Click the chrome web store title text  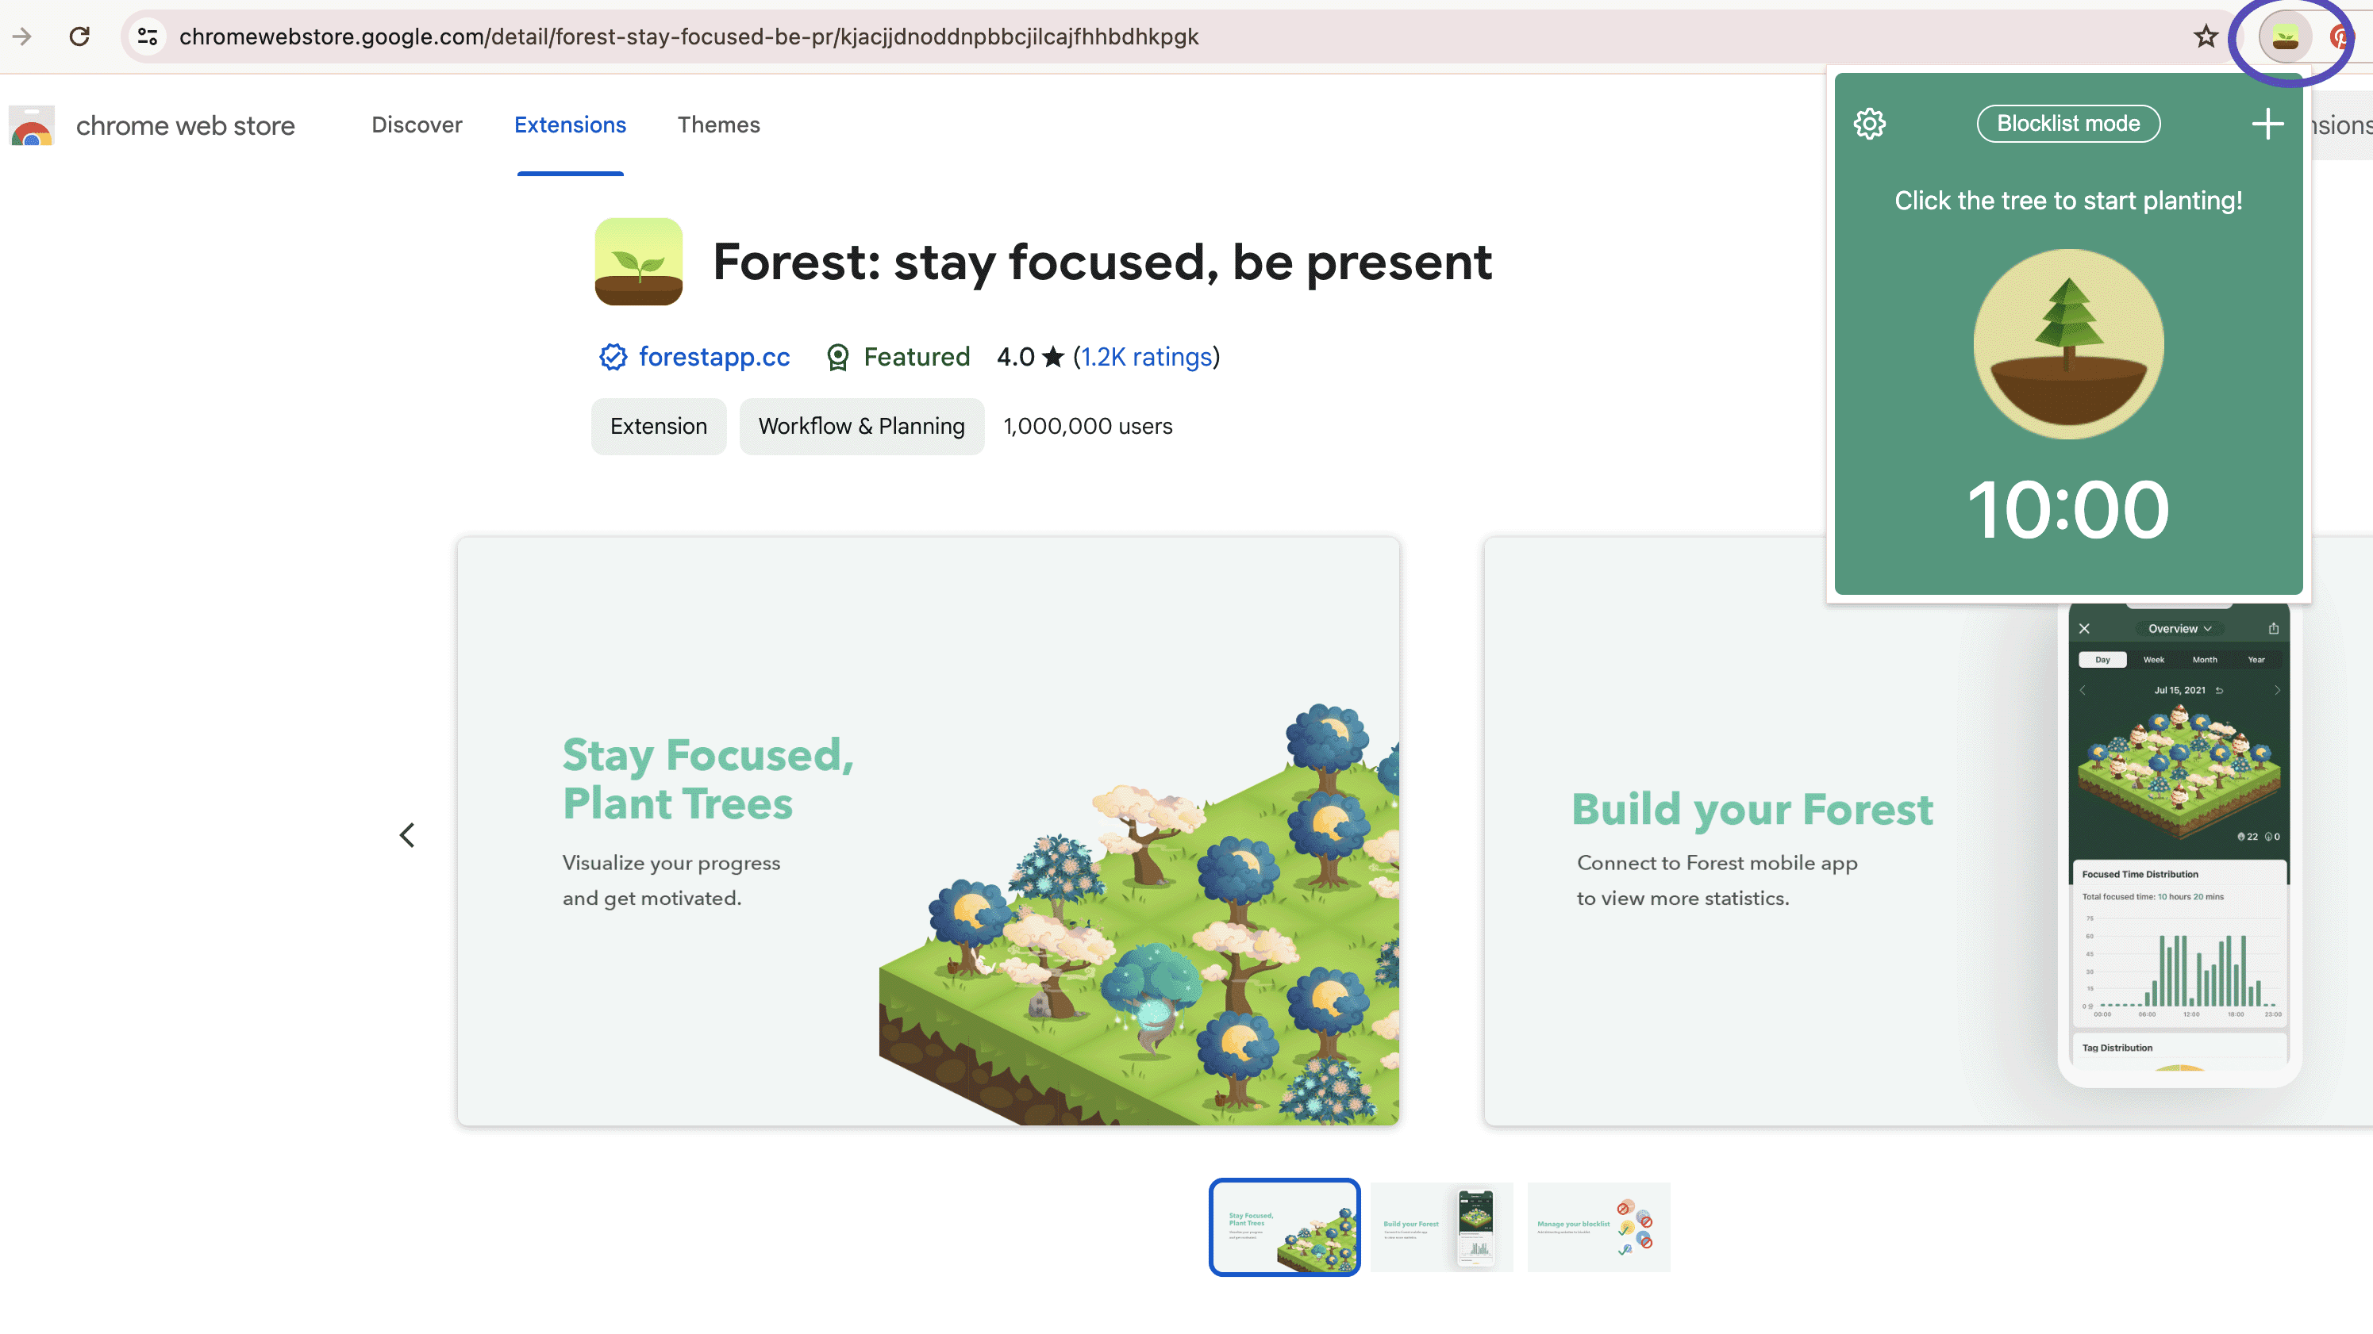[x=185, y=125]
